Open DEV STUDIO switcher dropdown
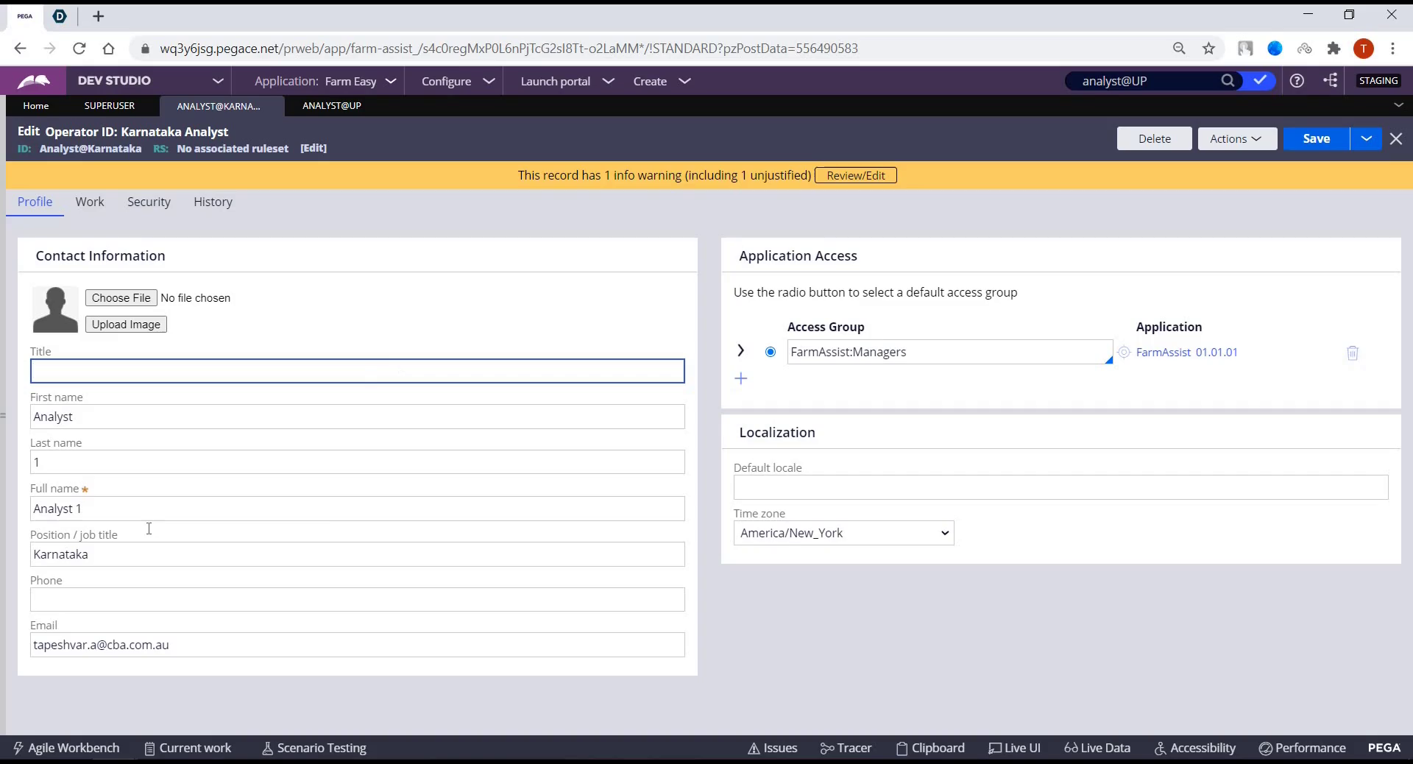This screenshot has width=1413, height=764. tap(150, 81)
